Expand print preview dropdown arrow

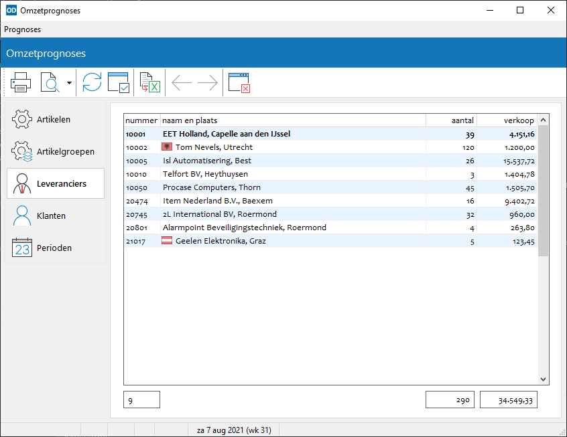[x=69, y=83]
